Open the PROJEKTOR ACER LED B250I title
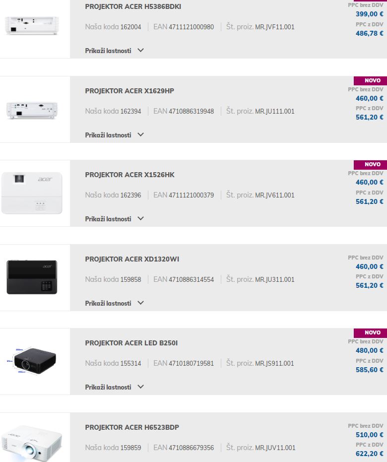Screen dimensions: 387x462 [x=131, y=343]
